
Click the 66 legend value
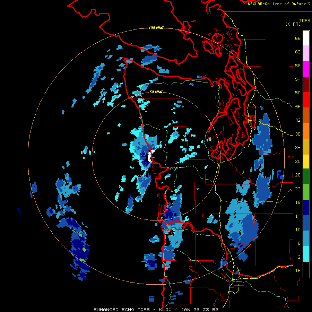pyautogui.click(x=298, y=38)
